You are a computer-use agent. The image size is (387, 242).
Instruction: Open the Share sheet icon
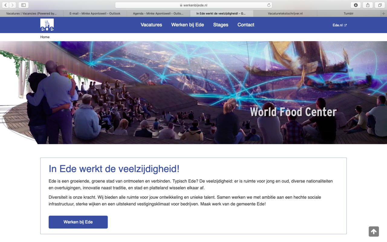pos(368,5)
